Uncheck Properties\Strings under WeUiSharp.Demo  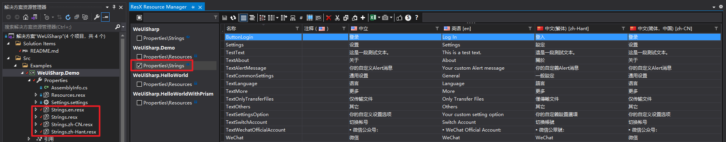pyautogui.click(x=139, y=65)
